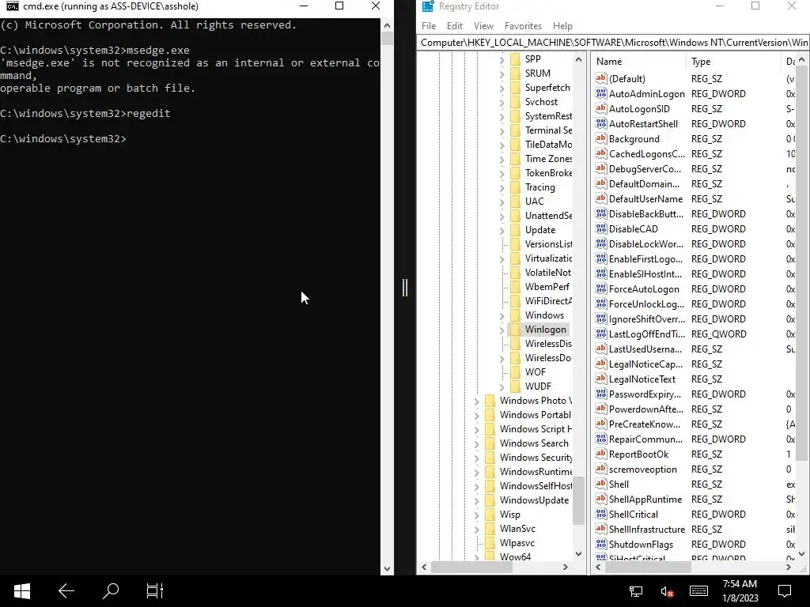Select the WUDF folder icon
The image size is (810, 607).
(515, 386)
